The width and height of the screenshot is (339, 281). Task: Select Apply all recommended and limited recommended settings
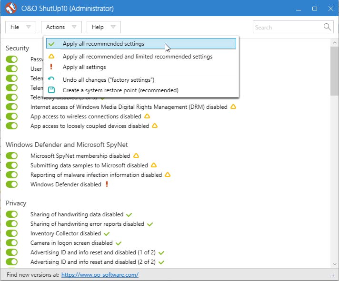pyautogui.click(x=141, y=57)
